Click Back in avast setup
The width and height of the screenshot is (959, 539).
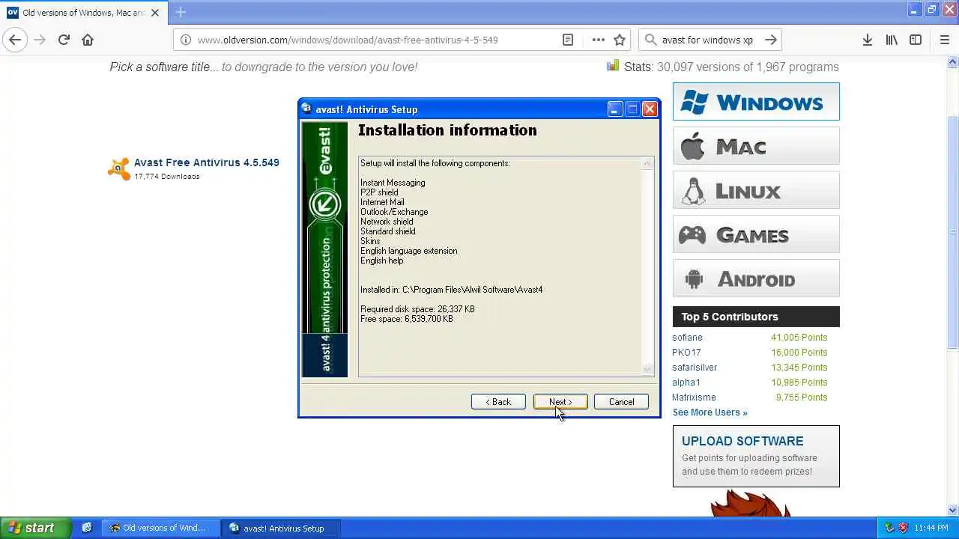click(x=498, y=402)
